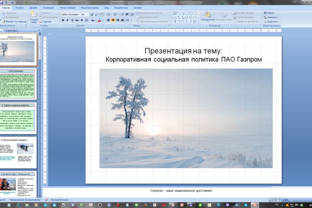Toggle underline (Ч) formatting
Screen dimensions: 312x208
click(x=72, y=20)
